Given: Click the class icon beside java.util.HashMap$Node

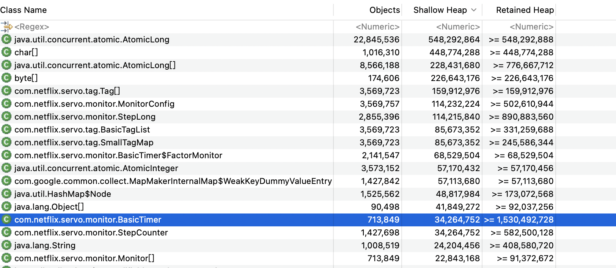Looking at the screenshot, I should coord(6,194).
